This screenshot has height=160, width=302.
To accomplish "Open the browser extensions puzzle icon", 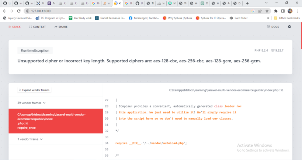I will (x=275, y=11).
